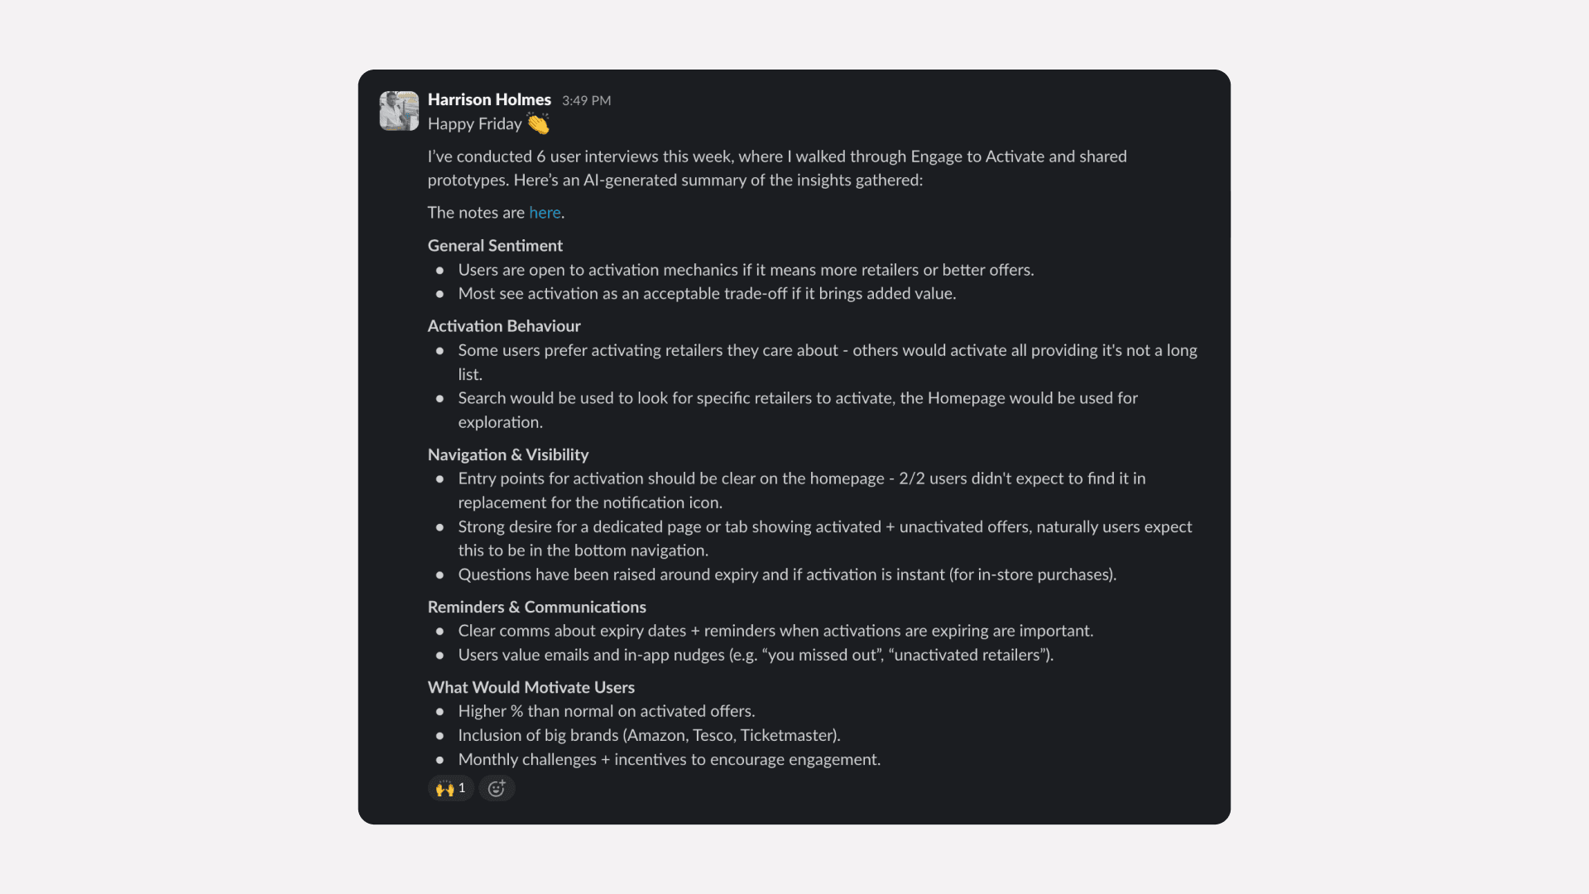Viewport: 1589px width, 894px height.
Task: Click the raised hands reaction emoji
Action: pyautogui.click(x=444, y=788)
